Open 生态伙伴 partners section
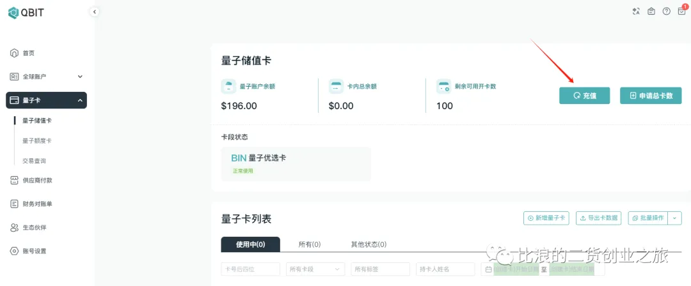 pos(35,227)
